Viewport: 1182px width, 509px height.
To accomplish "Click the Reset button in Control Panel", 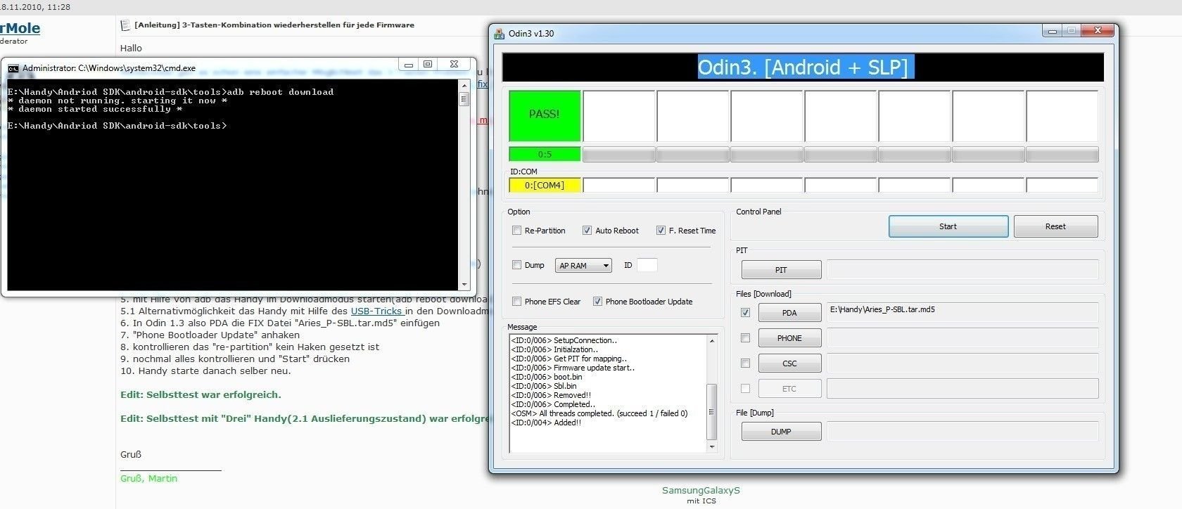I will click(x=1055, y=226).
